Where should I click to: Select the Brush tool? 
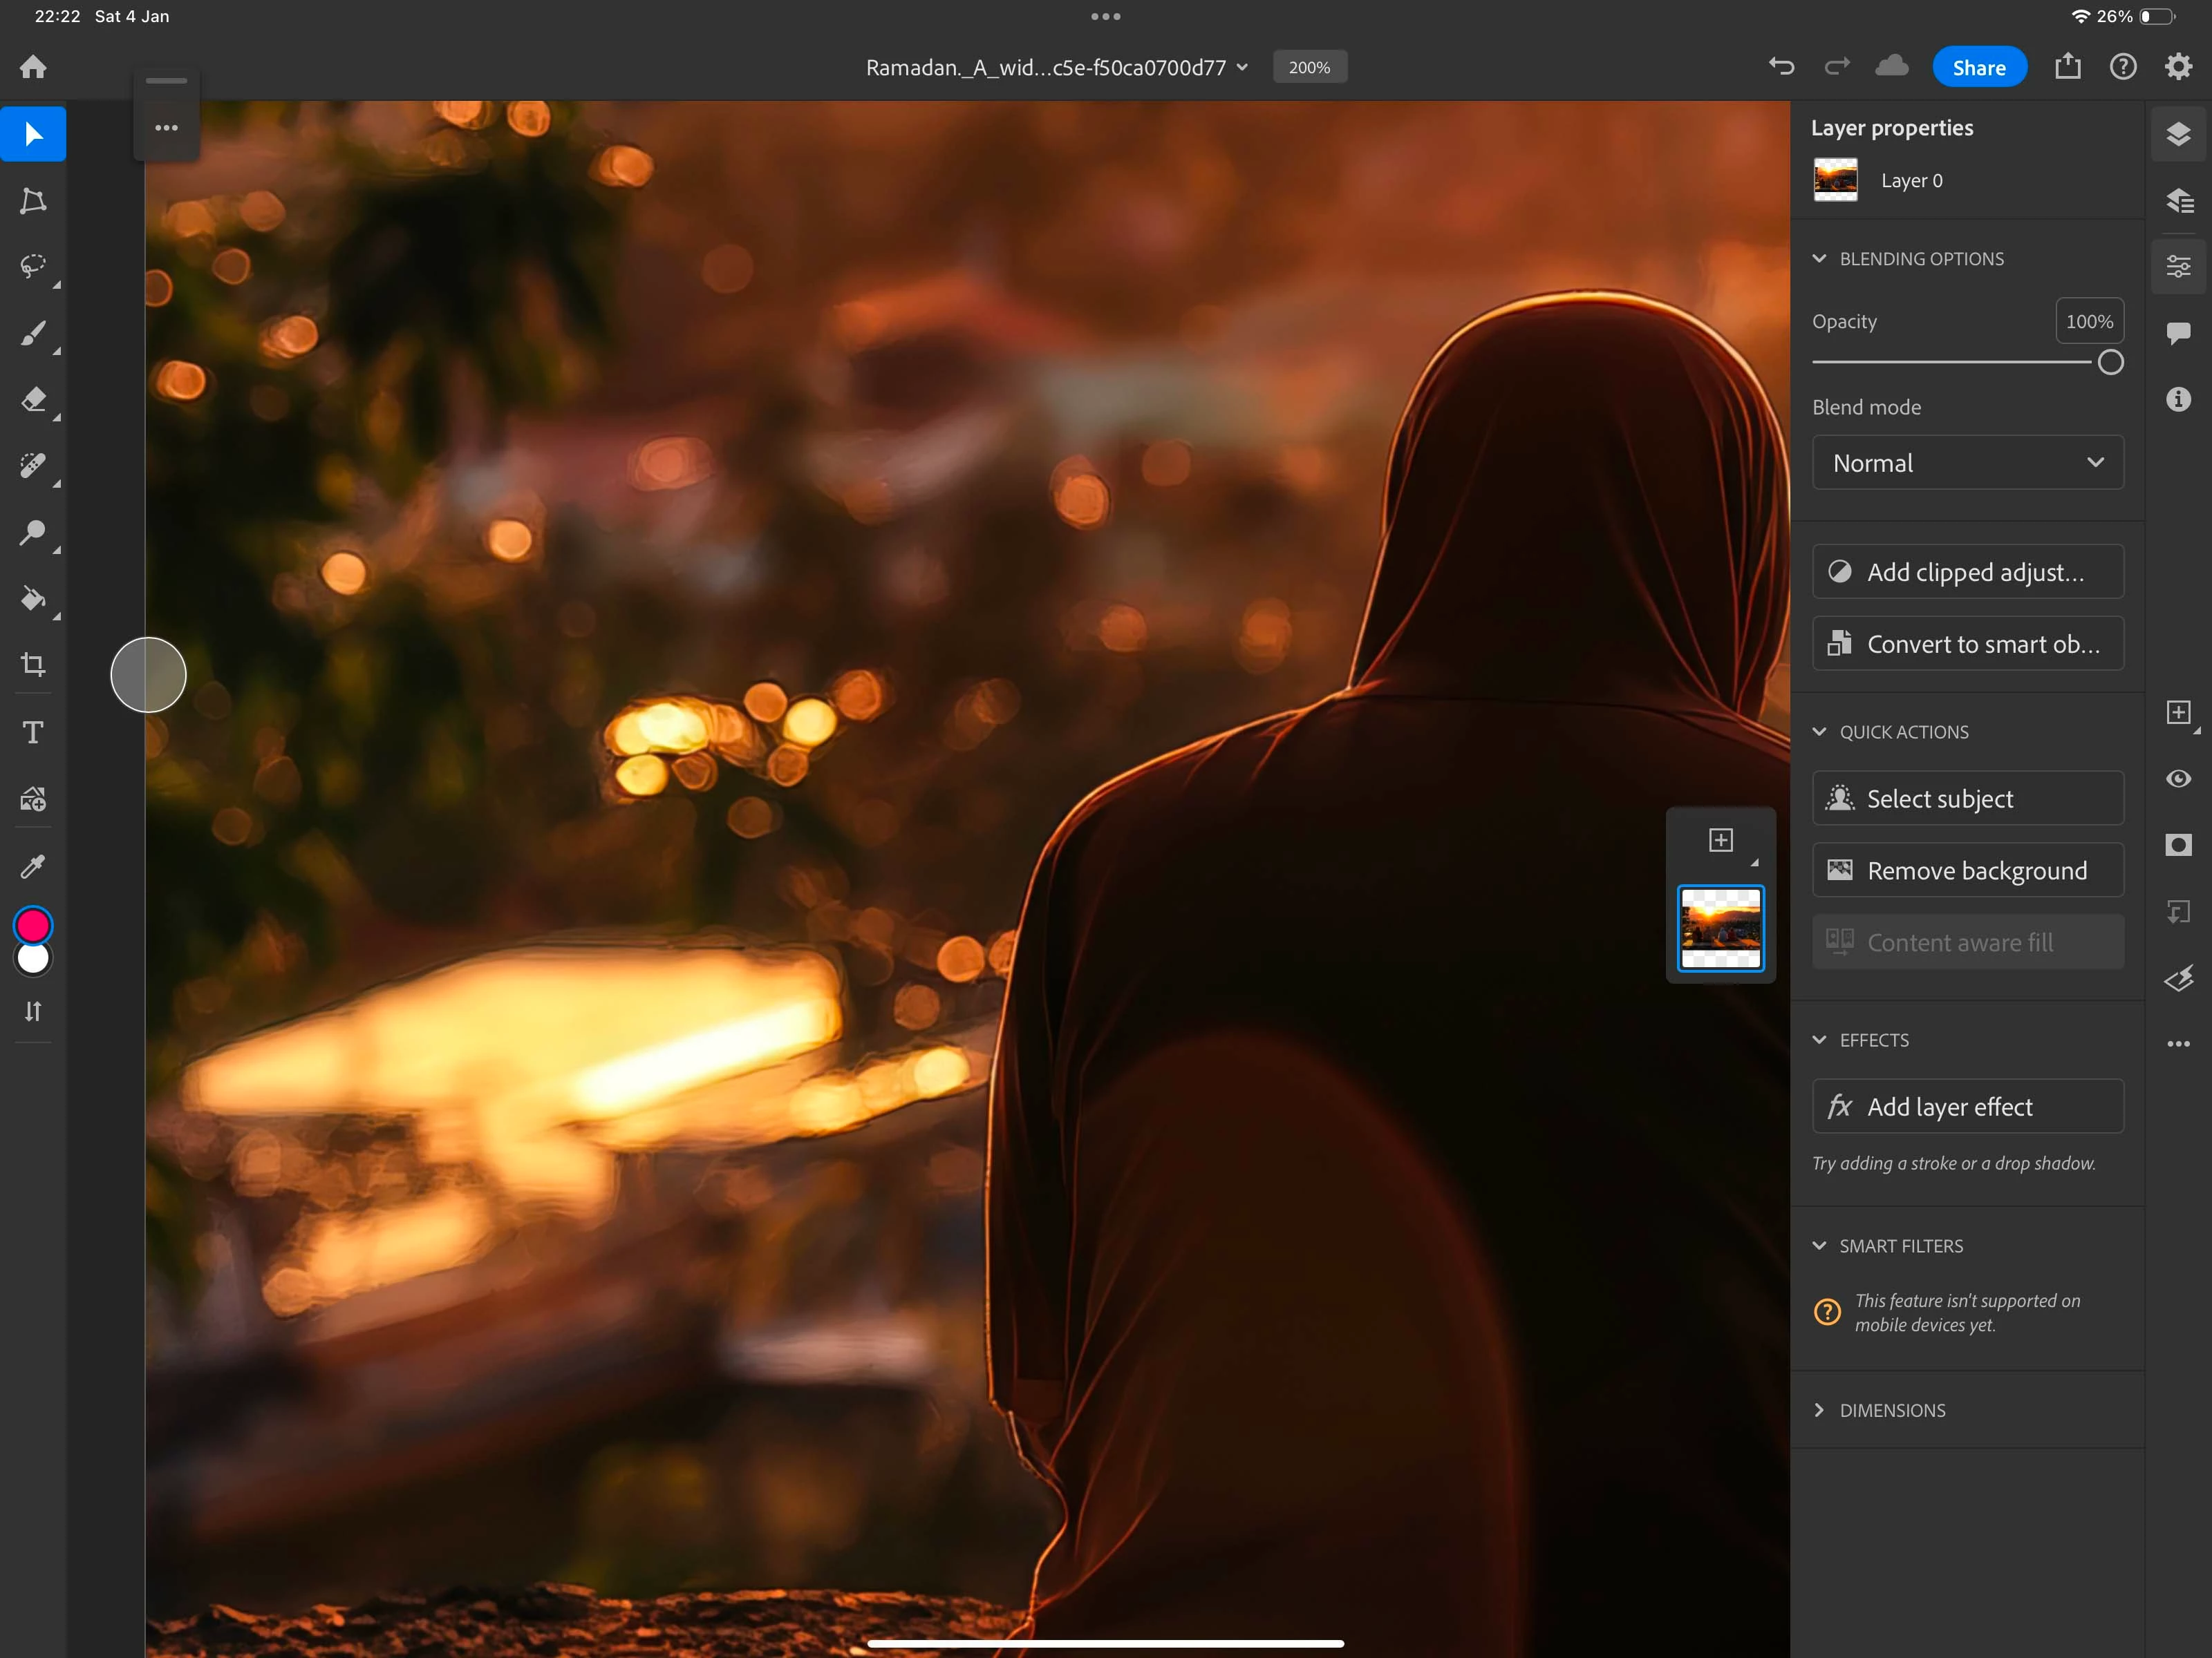pos(33,333)
